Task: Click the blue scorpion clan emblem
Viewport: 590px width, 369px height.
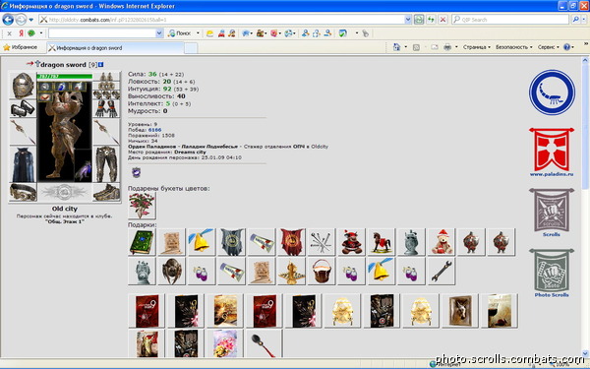Action: pyautogui.click(x=552, y=92)
